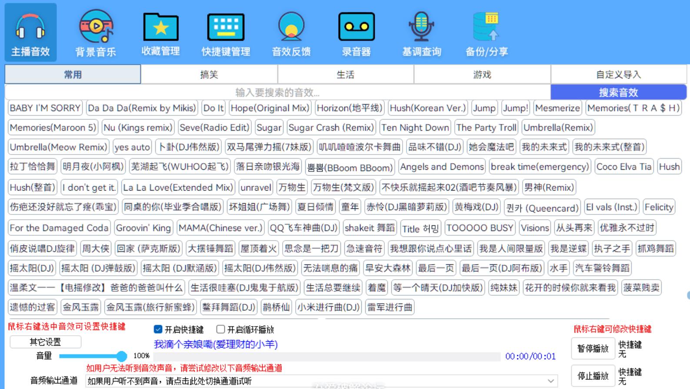Disable the 开启快捷键 checkbox
Viewport: 690px width, 389px height.
158,330
